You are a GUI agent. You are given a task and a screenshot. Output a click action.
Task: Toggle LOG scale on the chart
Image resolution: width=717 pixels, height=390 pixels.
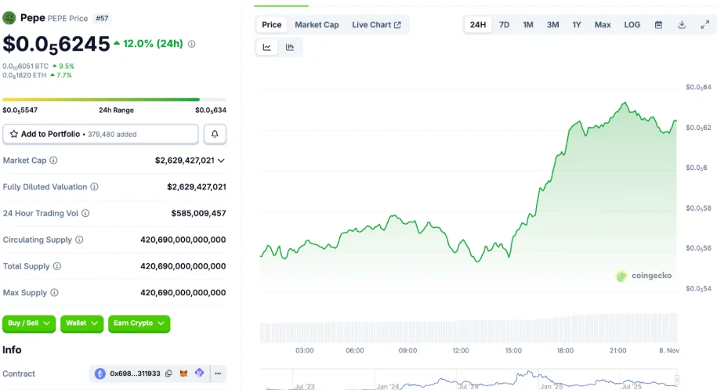click(632, 25)
